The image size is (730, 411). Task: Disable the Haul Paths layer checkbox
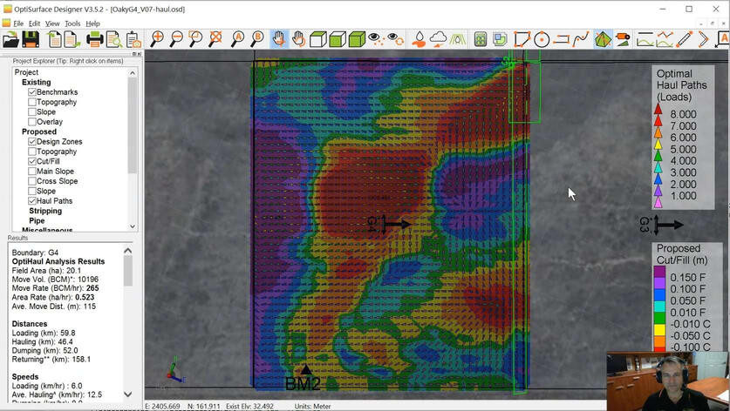pos(32,201)
